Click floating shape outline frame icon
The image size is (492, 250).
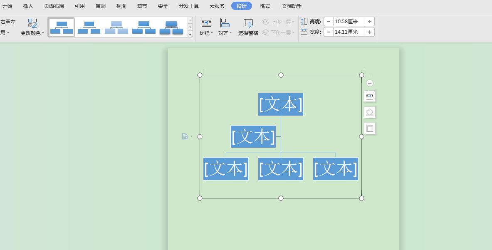tap(370, 129)
